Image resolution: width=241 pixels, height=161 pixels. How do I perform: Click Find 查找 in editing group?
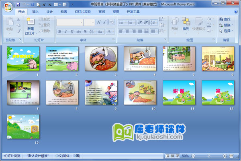(x=225, y=19)
